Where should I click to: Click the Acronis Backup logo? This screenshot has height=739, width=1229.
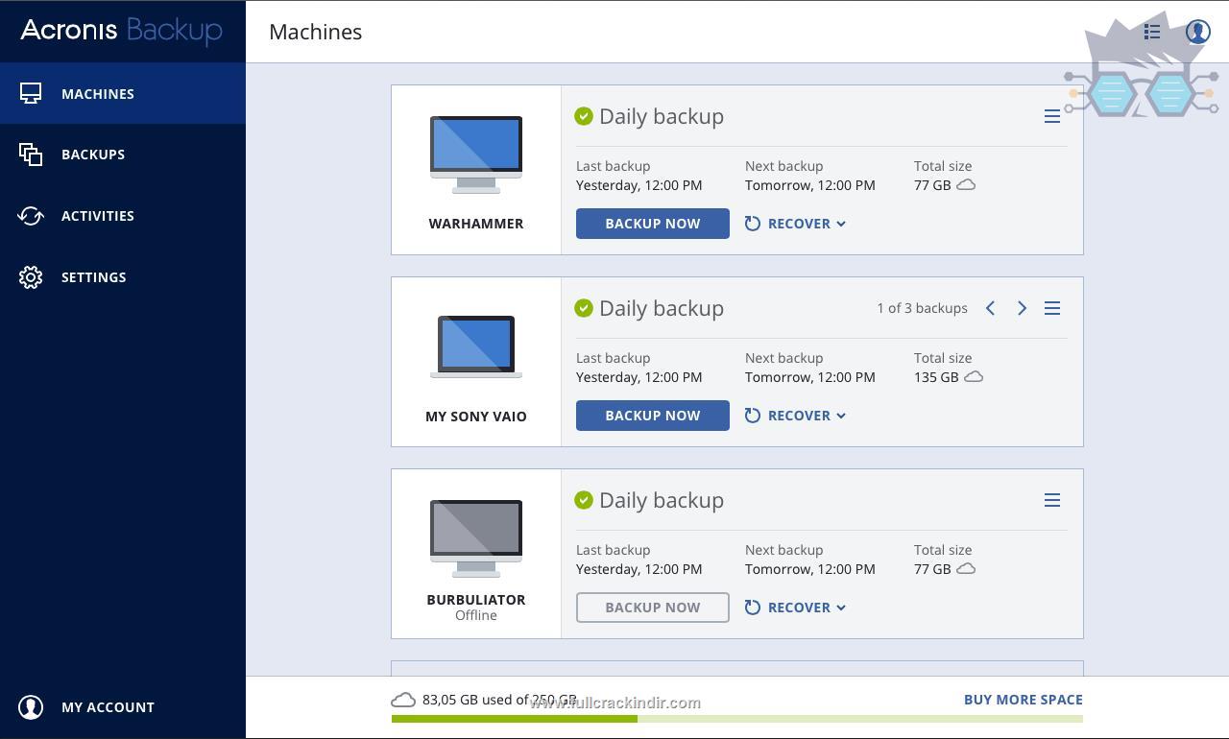coord(121,31)
